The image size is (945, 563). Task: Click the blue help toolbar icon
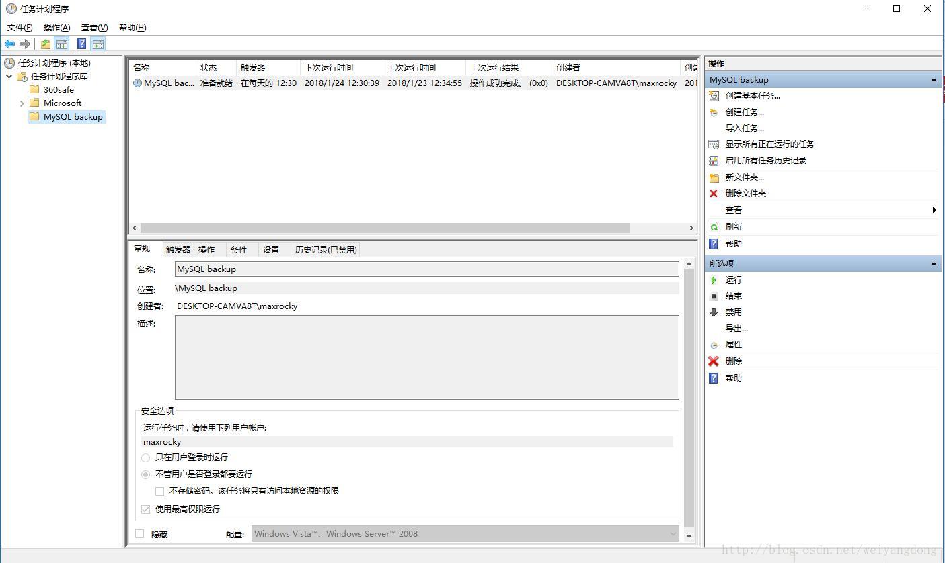coord(81,44)
